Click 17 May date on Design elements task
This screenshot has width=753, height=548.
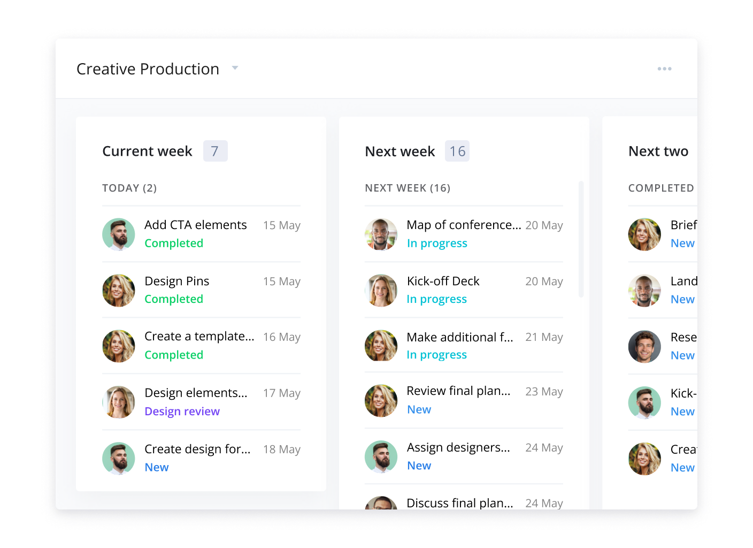point(281,393)
